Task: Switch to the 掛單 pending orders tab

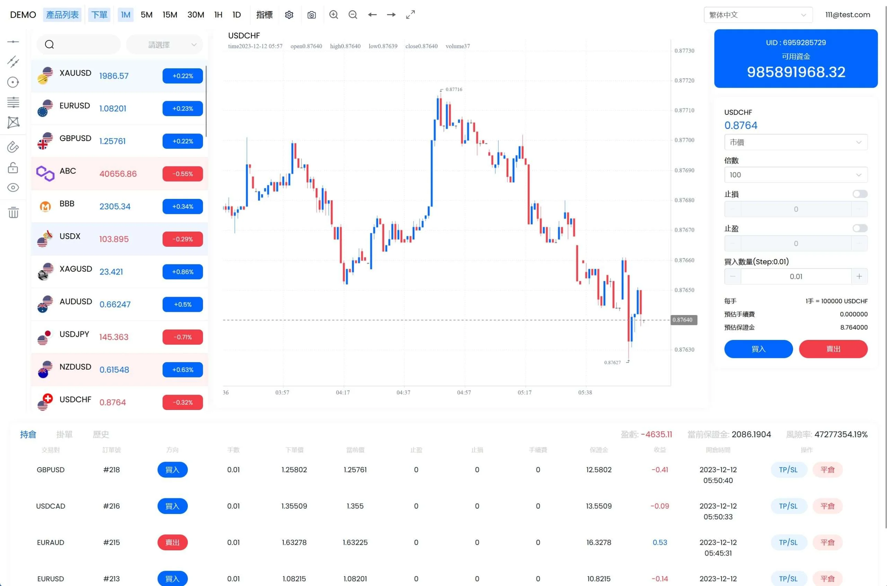Action: click(x=64, y=434)
